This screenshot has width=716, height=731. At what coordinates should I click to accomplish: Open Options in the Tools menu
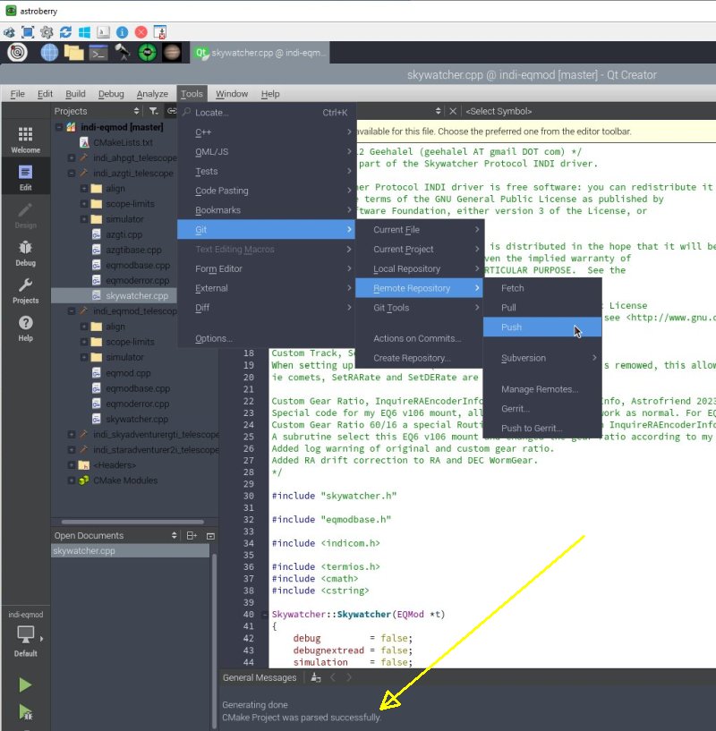click(266, 338)
